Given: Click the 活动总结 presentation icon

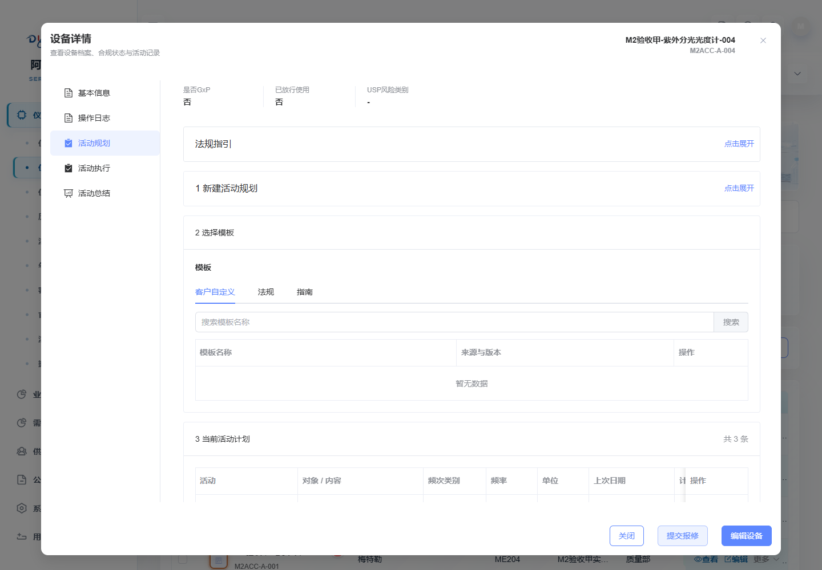Looking at the screenshot, I should tap(68, 193).
